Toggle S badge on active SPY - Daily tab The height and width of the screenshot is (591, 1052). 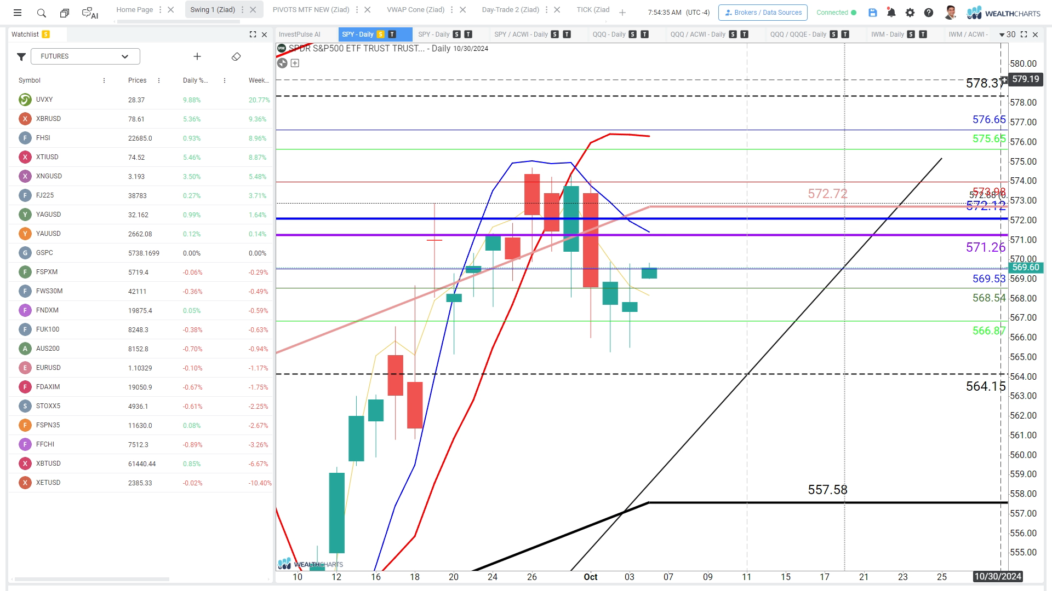pos(381,34)
